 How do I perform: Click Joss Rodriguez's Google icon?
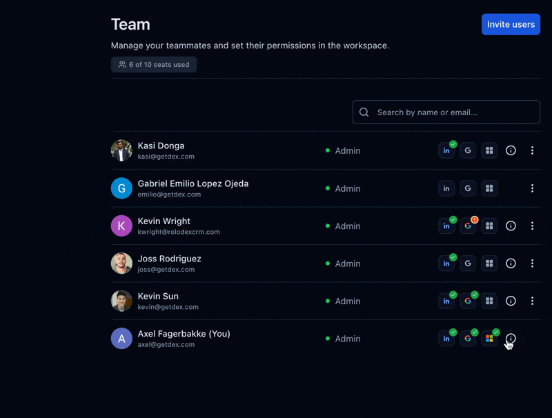468,263
